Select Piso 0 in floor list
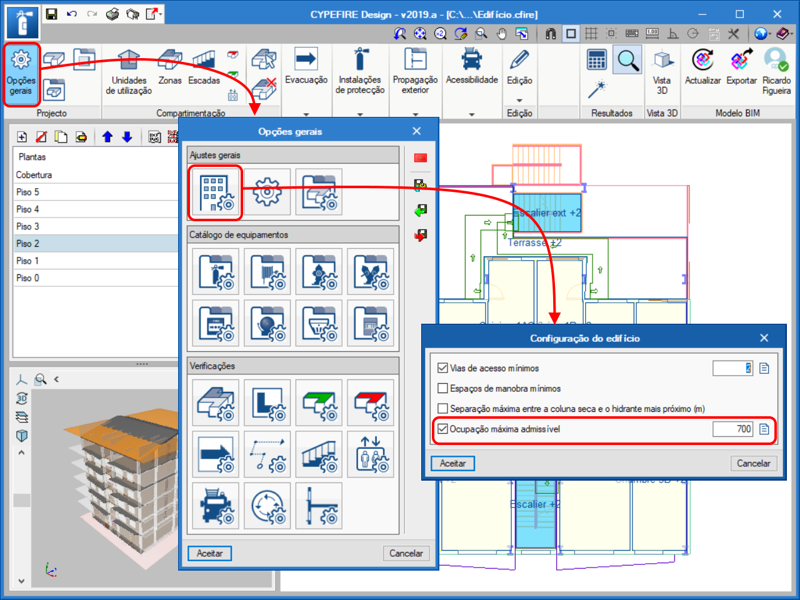Viewport: 800px width, 600px height. click(x=96, y=277)
